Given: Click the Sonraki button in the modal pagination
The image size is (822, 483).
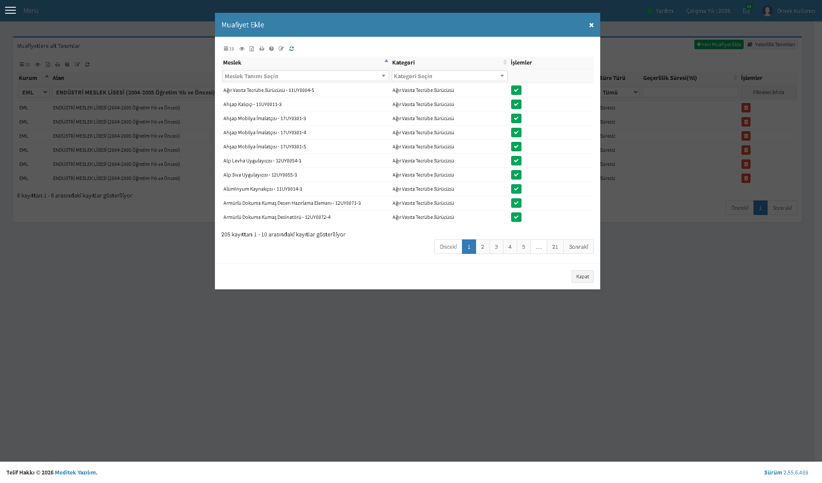Looking at the screenshot, I should click(578, 247).
